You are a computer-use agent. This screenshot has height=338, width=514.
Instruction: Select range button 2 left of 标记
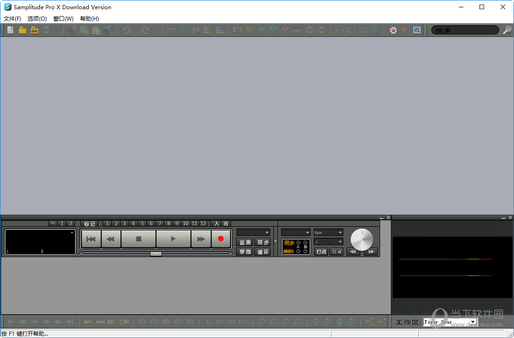(70, 223)
